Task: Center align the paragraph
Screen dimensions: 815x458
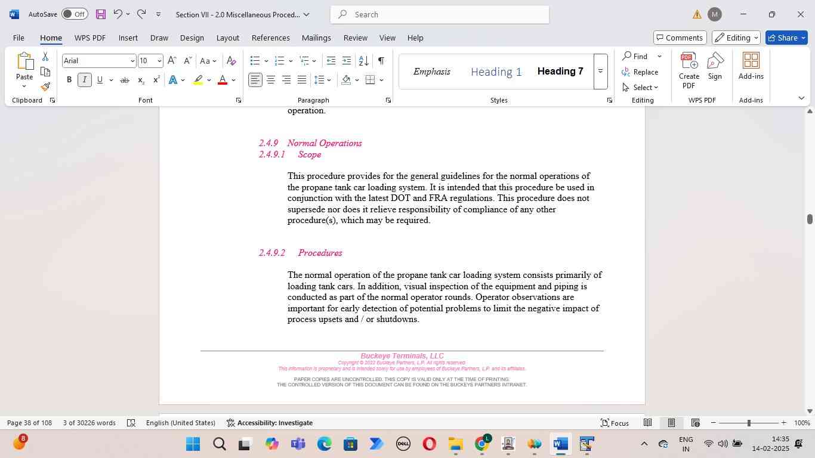Action: (x=271, y=80)
